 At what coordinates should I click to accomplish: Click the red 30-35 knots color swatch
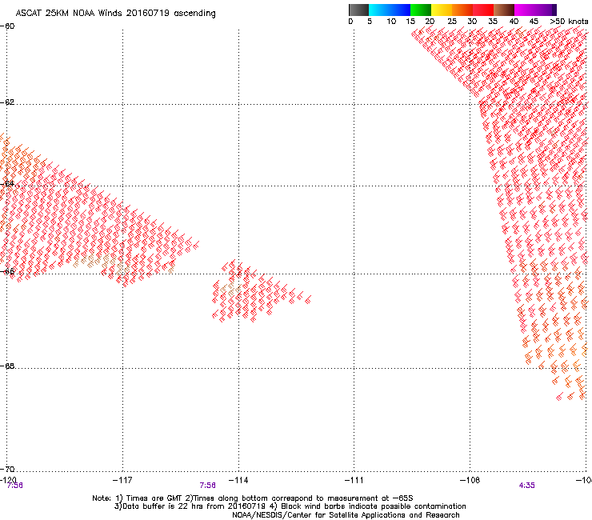tap(483, 10)
